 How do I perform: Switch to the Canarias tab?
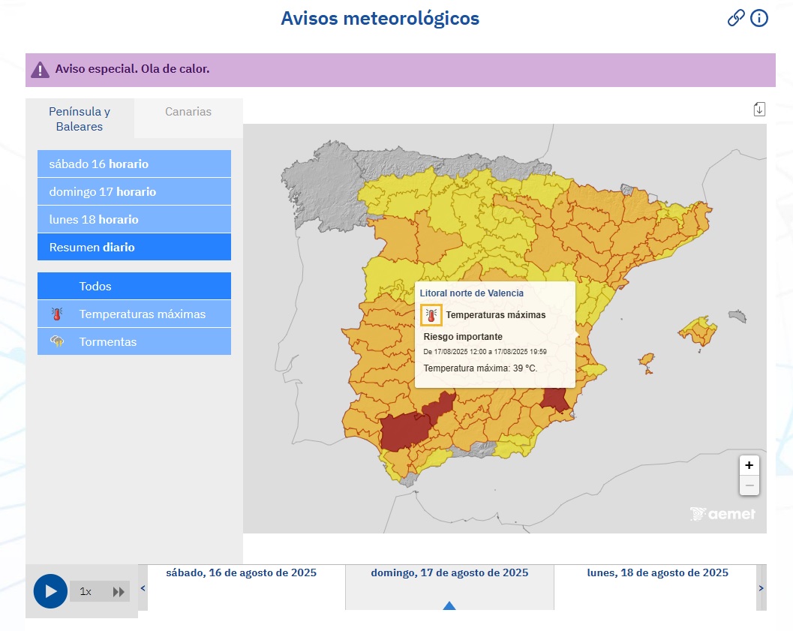click(188, 112)
